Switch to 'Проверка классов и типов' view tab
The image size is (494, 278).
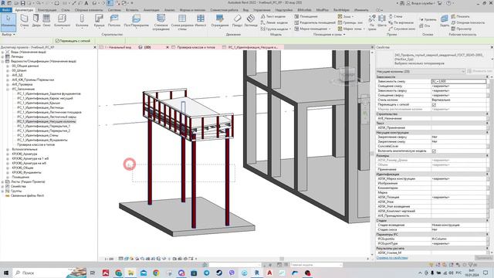196,47
